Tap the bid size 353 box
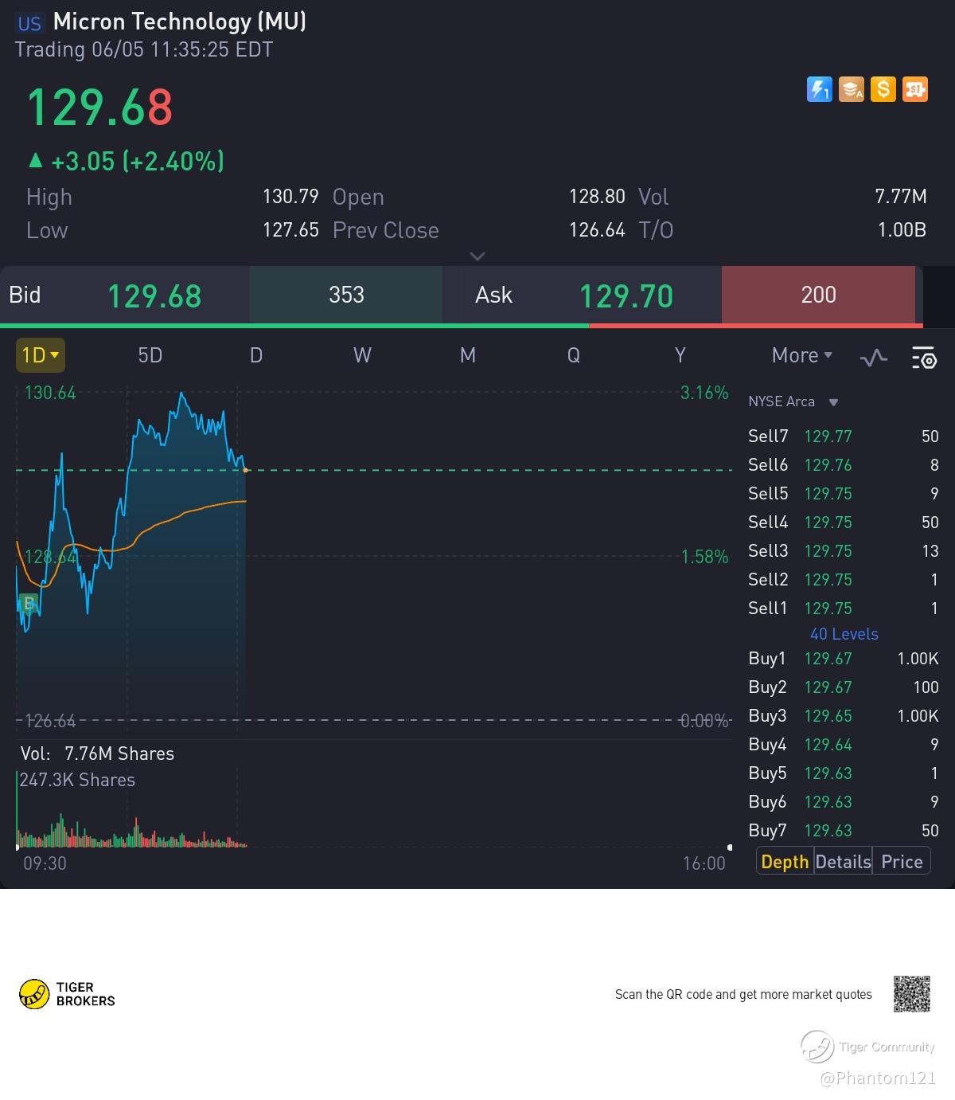Screen dimensions: 955x1100 (346, 295)
